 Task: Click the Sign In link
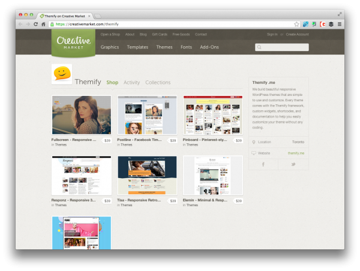pos(272,34)
